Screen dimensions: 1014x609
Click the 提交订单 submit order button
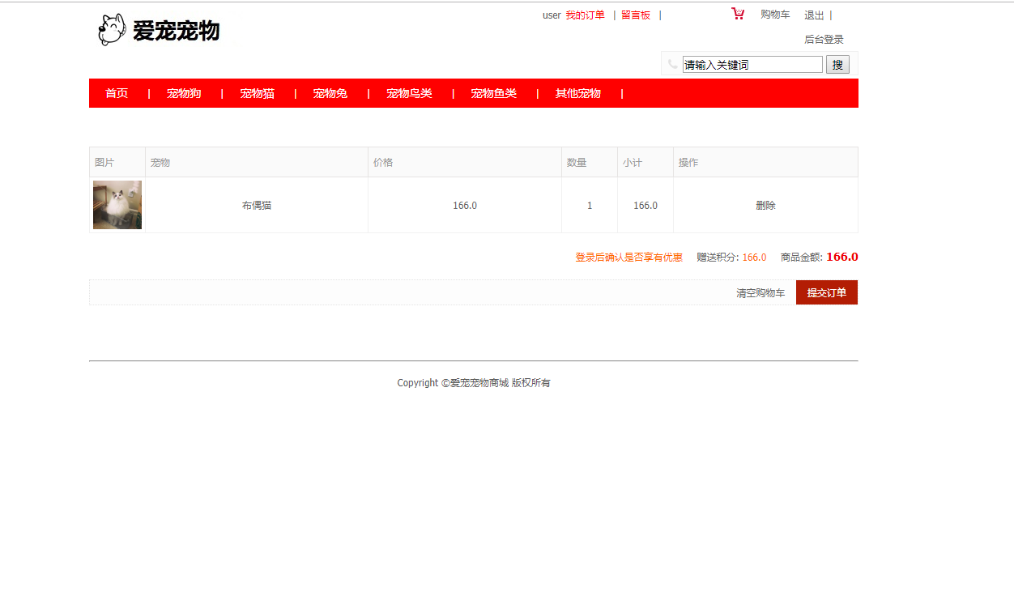click(x=826, y=292)
